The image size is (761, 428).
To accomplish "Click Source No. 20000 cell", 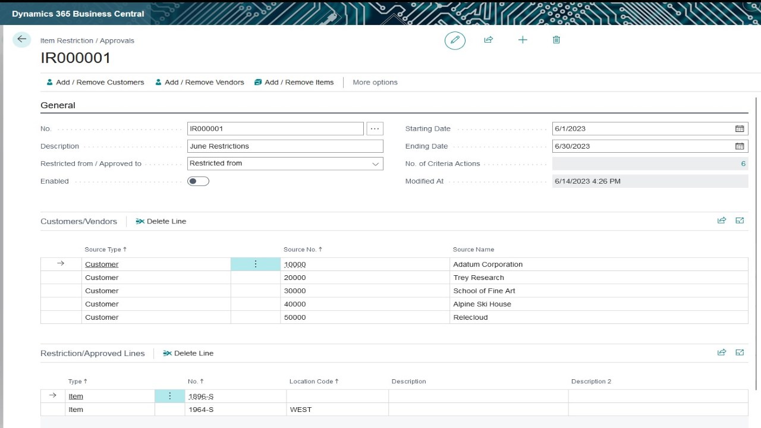I will [365, 278].
